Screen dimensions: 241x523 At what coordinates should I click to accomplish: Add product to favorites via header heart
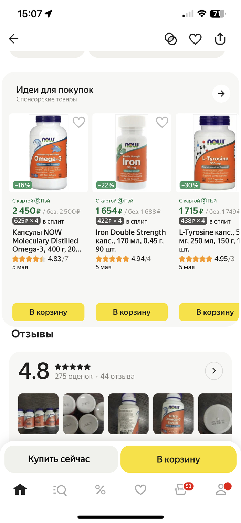(x=195, y=39)
